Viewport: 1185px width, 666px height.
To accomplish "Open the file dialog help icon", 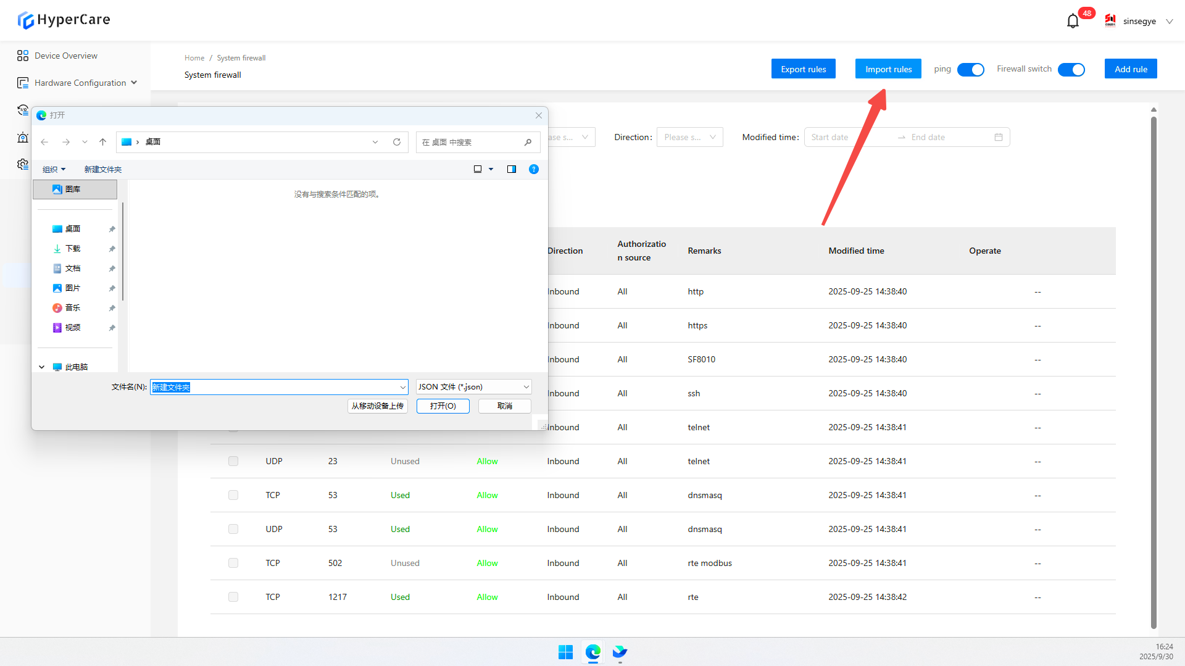I will (534, 169).
